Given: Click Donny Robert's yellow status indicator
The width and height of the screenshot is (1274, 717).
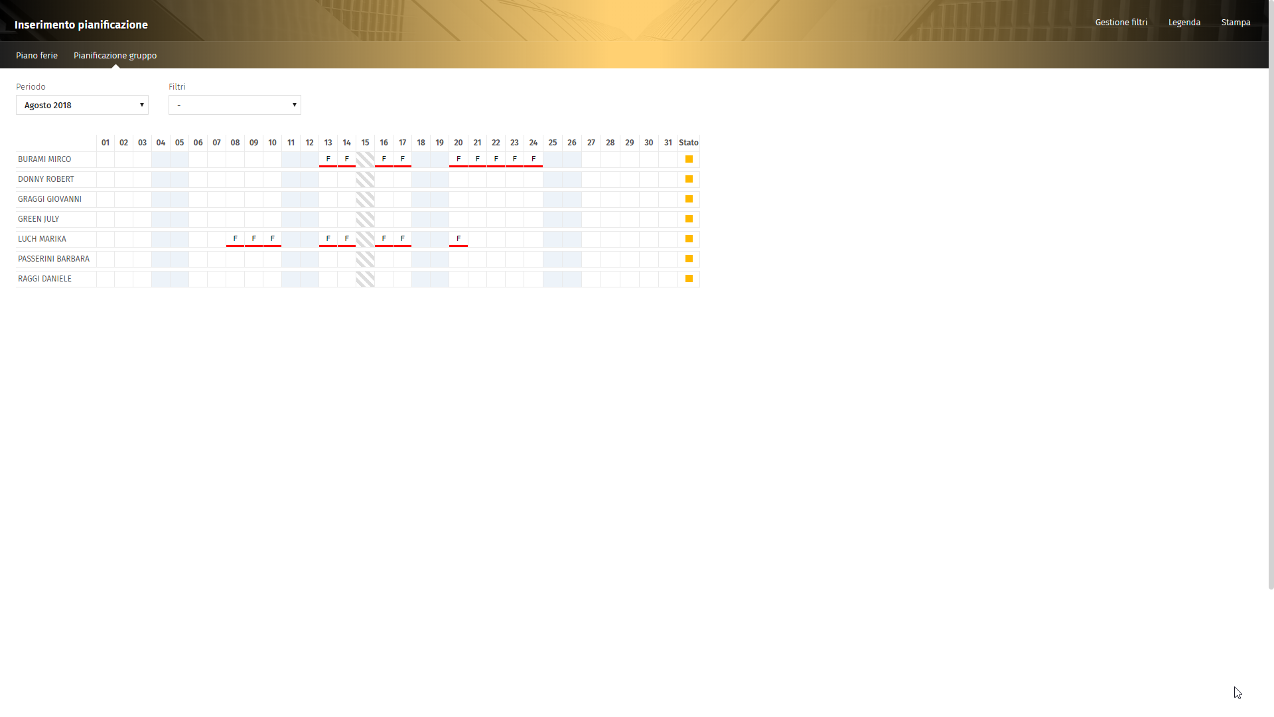Looking at the screenshot, I should (689, 179).
